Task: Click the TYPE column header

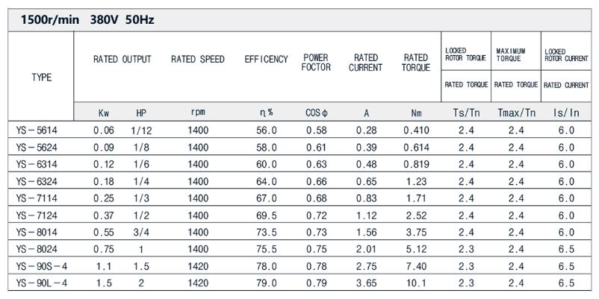Action: tap(42, 78)
